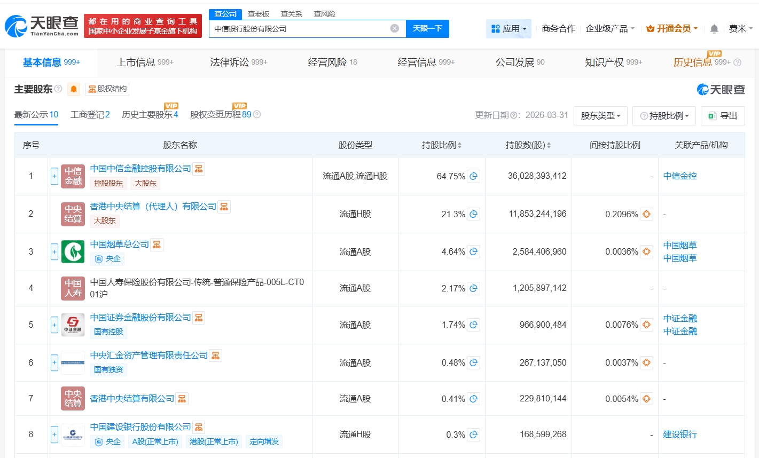Open related product link 建设银行
759x458 pixels.
tap(680, 435)
